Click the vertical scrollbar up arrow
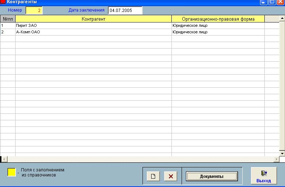285x187 pixels. coord(282,18)
